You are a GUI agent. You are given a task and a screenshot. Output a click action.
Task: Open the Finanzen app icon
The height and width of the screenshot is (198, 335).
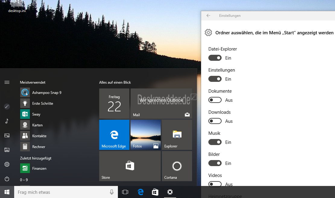pos(25,169)
